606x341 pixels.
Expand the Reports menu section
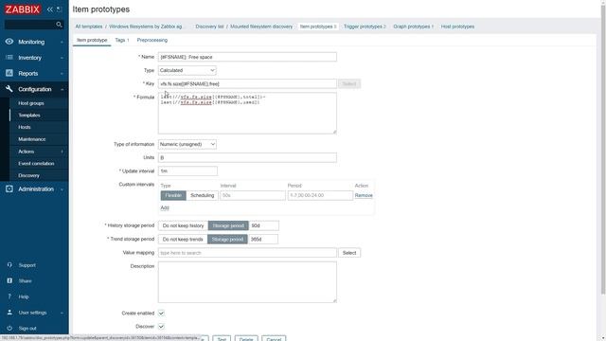click(x=62, y=74)
